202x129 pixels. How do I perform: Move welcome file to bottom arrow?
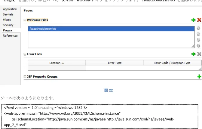point(198,46)
